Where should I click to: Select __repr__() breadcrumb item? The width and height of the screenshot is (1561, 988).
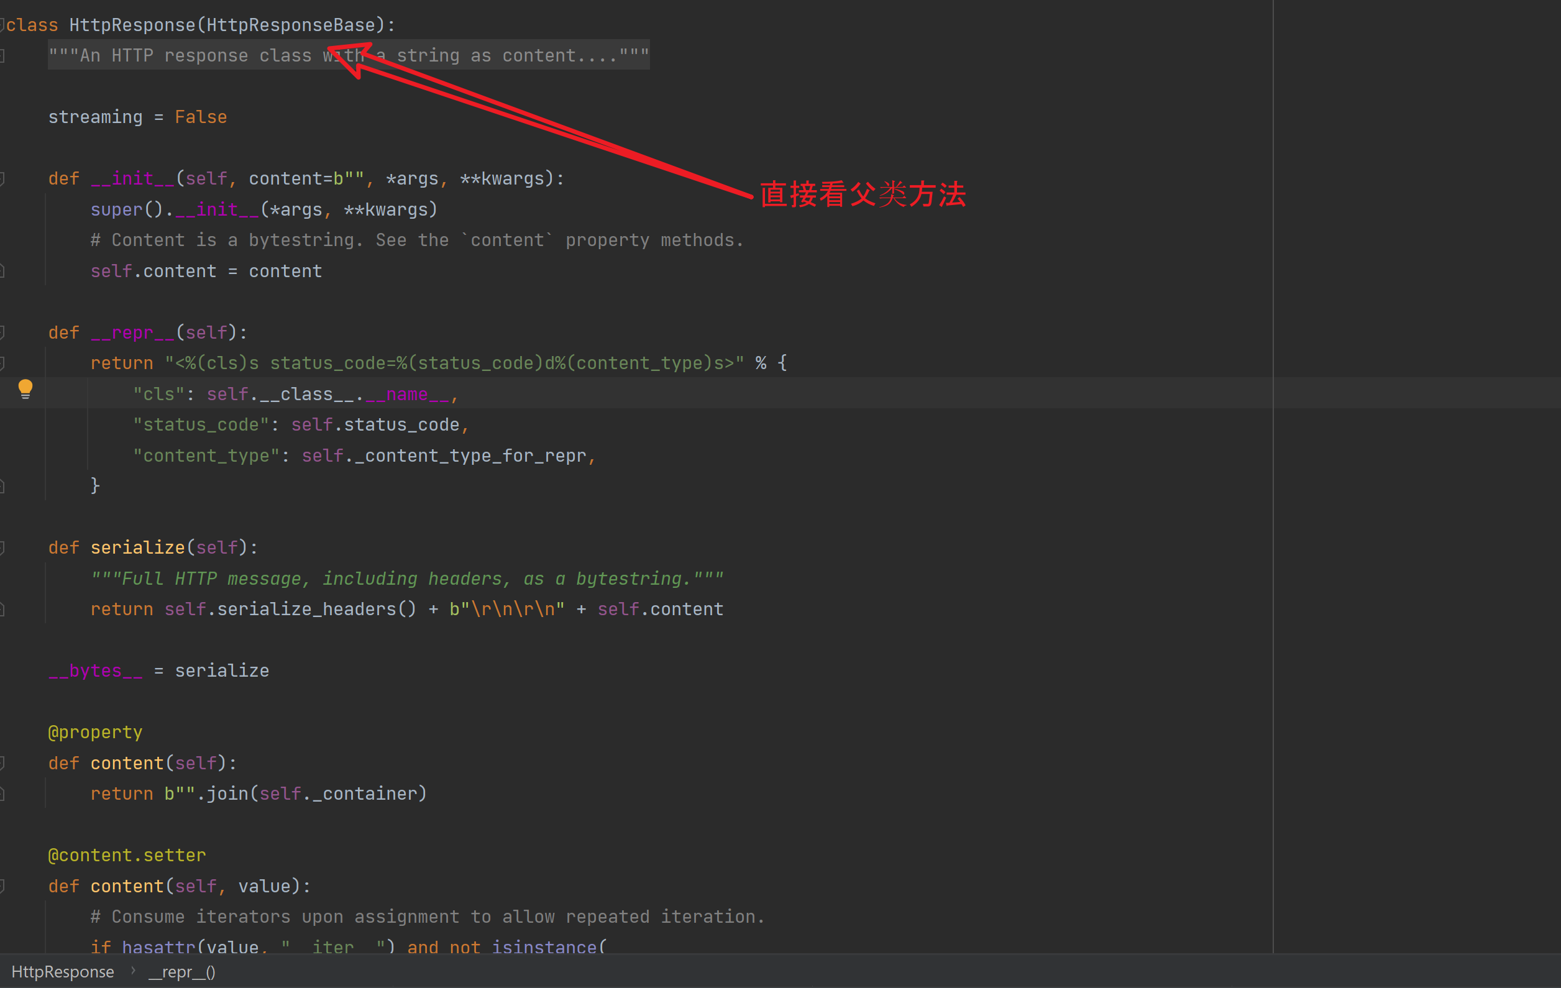[x=181, y=972]
